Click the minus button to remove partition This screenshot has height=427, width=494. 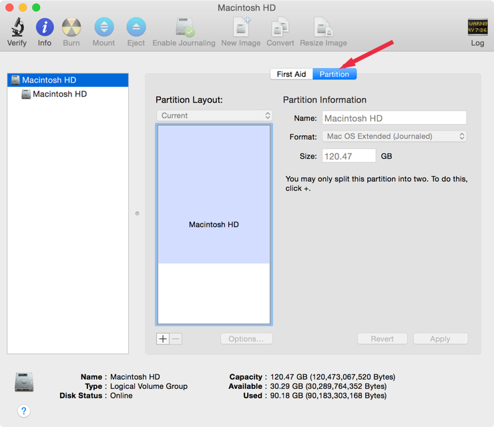pyautogui.click(x=176, y=339)
